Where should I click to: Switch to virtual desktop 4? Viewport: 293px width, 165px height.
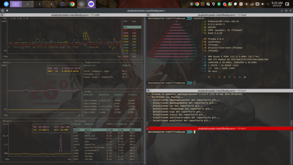coord(51,4)
